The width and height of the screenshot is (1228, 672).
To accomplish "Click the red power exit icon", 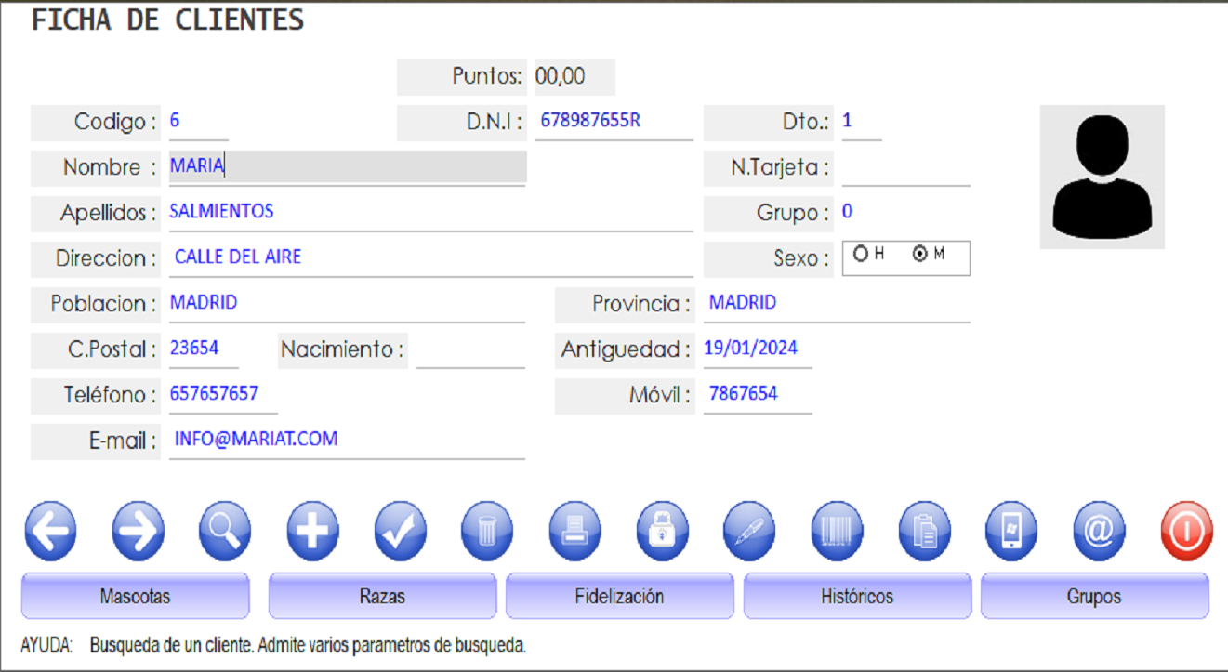I will [x=1186, y=532].
